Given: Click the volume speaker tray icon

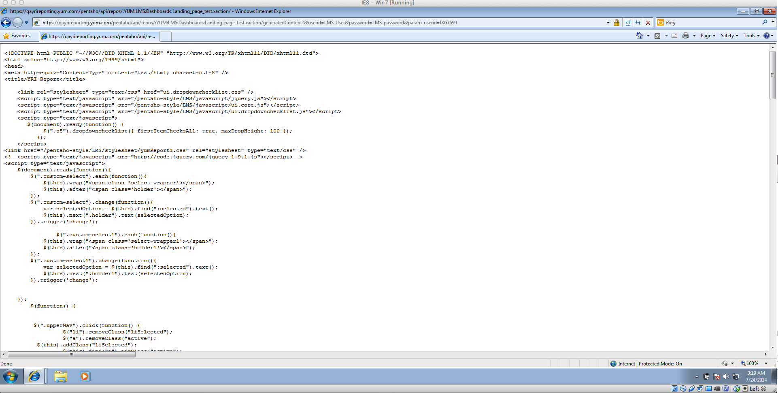Looking at the screenshot, I should pyautogui.click(x=726, y=376).
